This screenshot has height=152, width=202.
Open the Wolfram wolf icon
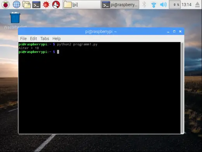[x=56, y=5]
